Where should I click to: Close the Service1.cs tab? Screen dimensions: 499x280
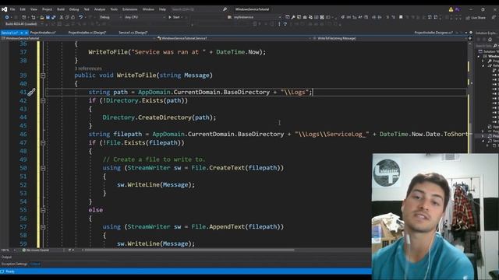[x=27, y=33]
